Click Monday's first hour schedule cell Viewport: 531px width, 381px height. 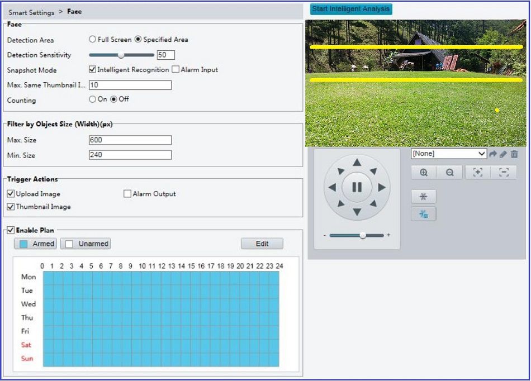click(48, 278)
